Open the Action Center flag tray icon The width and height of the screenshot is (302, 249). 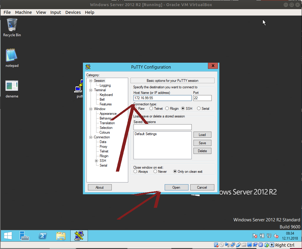click(255, 236)
